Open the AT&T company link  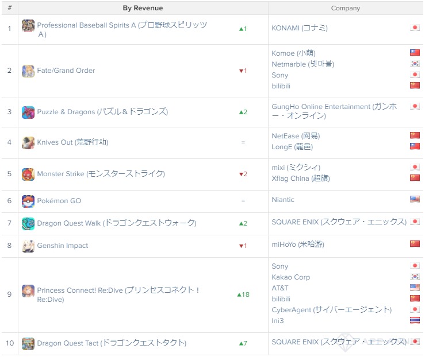click(280, 288)
